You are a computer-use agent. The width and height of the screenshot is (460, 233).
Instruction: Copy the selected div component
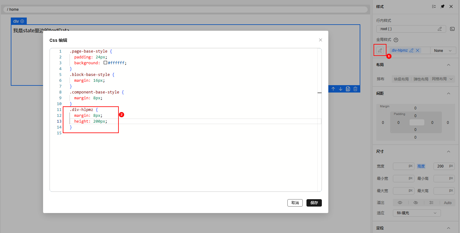click(348, 89)
